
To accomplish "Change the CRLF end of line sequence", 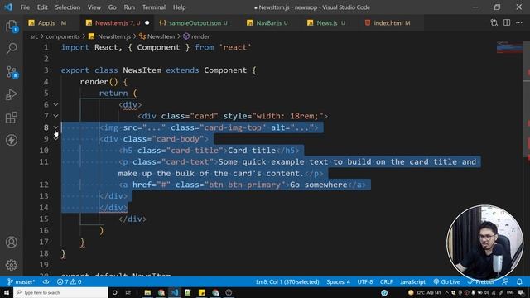I will (387, 281).
